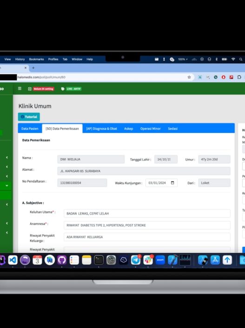This screenshot has height=328, width=245.
Task: Click the Alamat field with JL. KAPASARI
Action: tap(144, 171)
